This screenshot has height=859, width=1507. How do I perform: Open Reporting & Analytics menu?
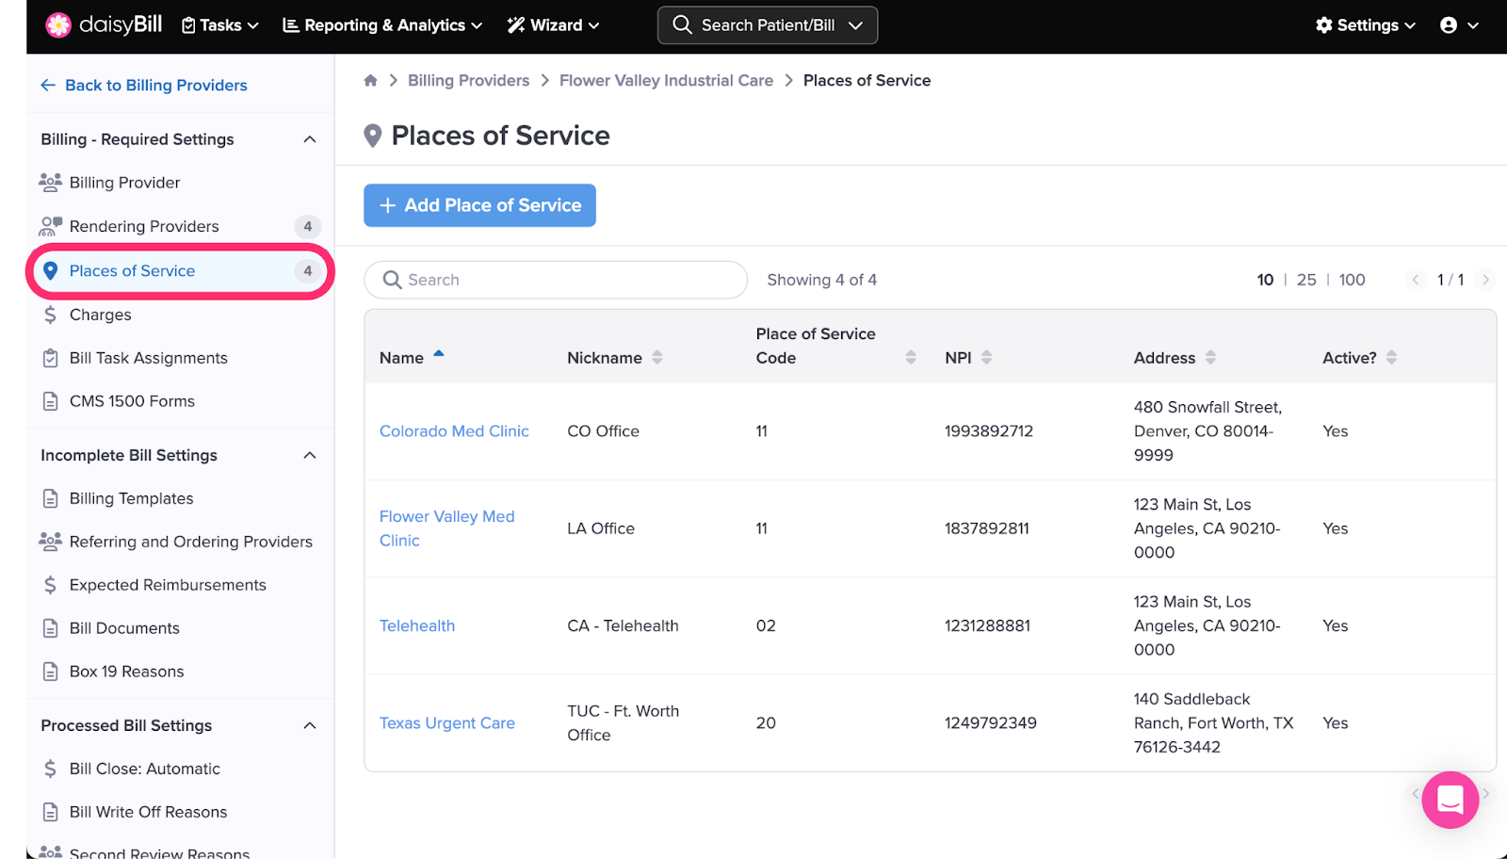pyautogui.click(x=382, y=25)
